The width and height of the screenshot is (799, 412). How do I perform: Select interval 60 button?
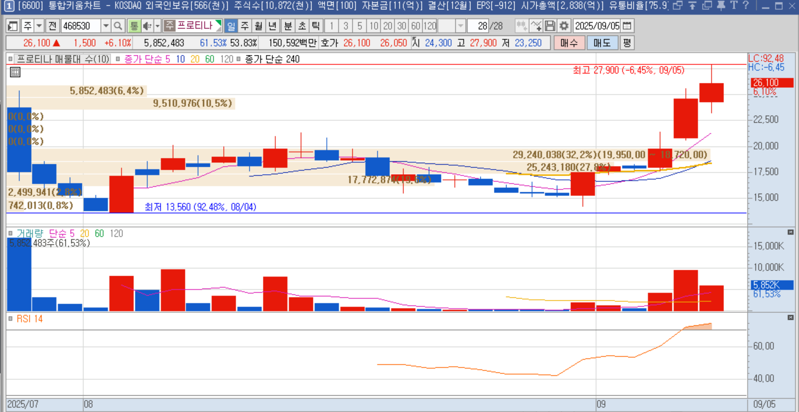(416, 26)
